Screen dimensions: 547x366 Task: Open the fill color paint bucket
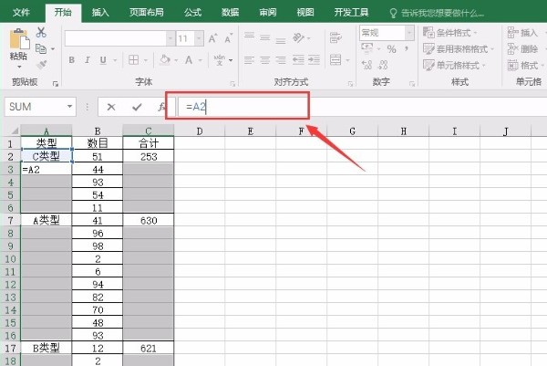pos(165,60)
